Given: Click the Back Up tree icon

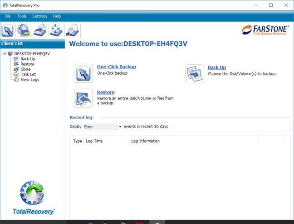Looking at the screenshot, I should click(16, 59).
